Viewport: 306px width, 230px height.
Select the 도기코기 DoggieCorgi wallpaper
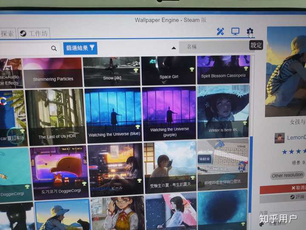(59, 172)
